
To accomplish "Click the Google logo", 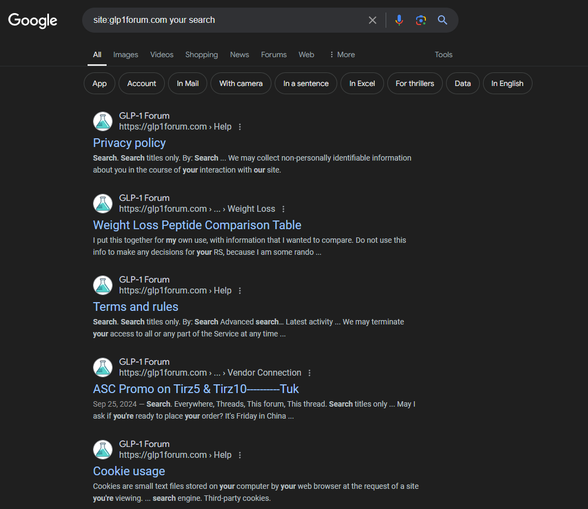I will pyautogui.click(x=33, y=20).
